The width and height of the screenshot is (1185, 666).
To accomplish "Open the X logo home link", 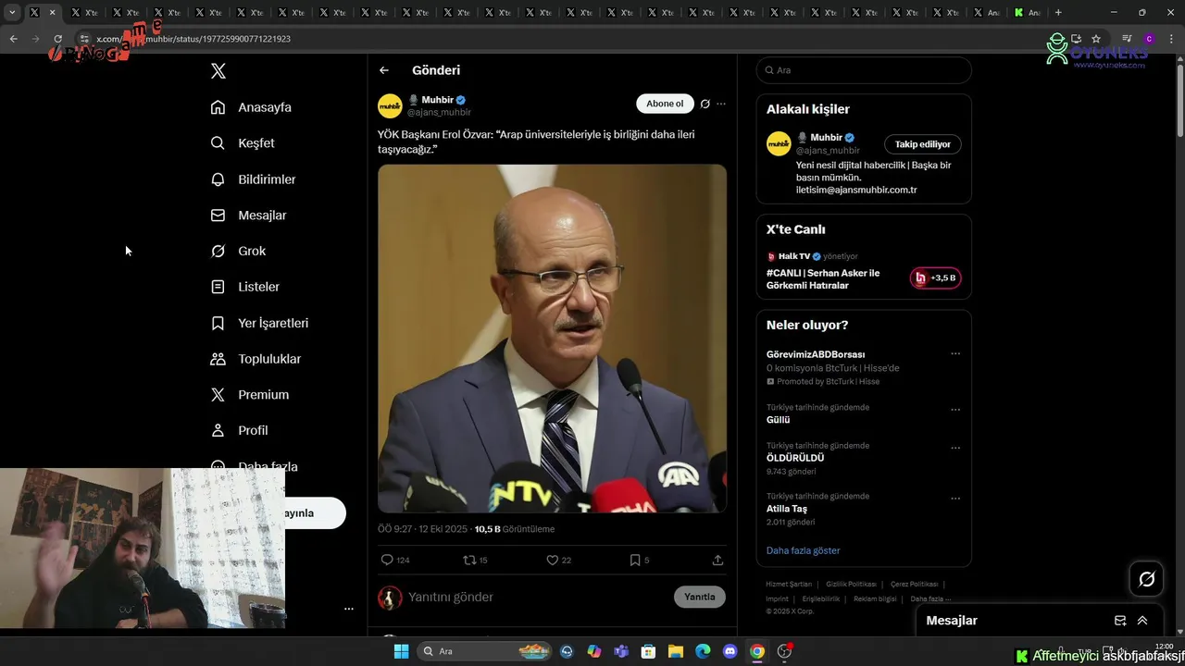I will [x=218, y=71].
